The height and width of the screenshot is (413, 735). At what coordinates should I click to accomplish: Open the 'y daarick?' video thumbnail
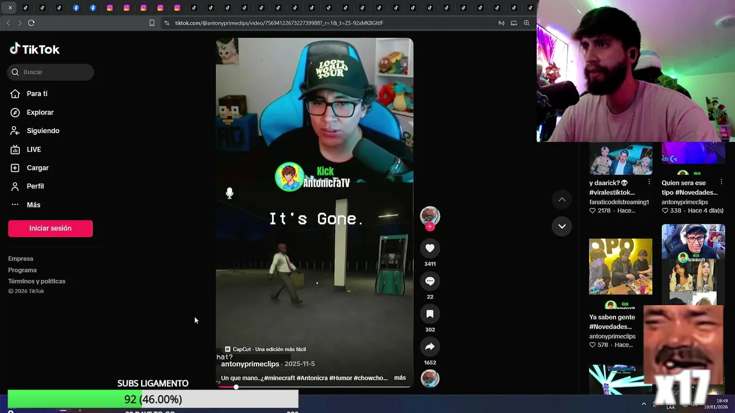[621, 158]
